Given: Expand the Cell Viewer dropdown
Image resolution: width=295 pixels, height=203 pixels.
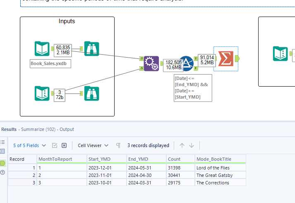Looking at the screenshot, I should [93, 145].
